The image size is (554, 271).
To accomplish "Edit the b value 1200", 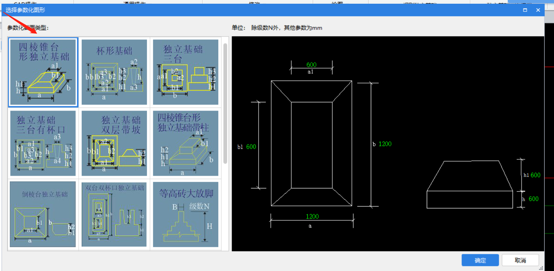I will coord(385,144).
